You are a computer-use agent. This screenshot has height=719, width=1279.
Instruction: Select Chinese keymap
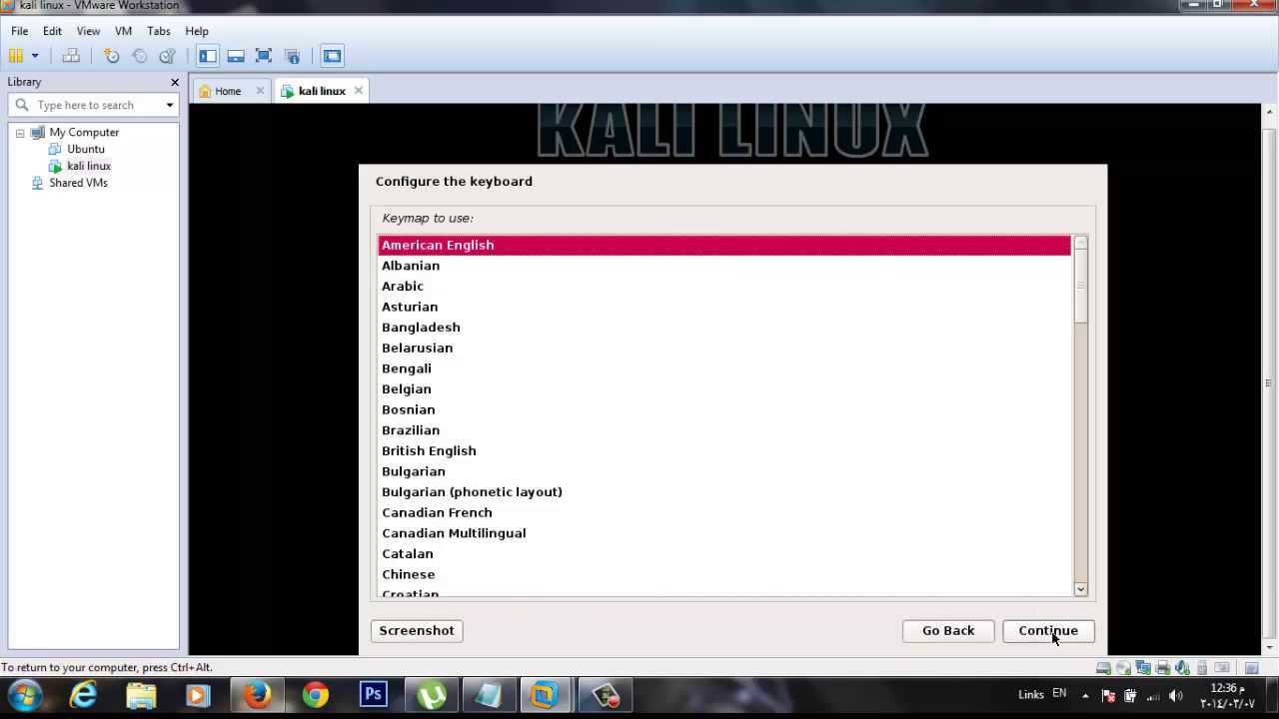click(x=724, y=574)
